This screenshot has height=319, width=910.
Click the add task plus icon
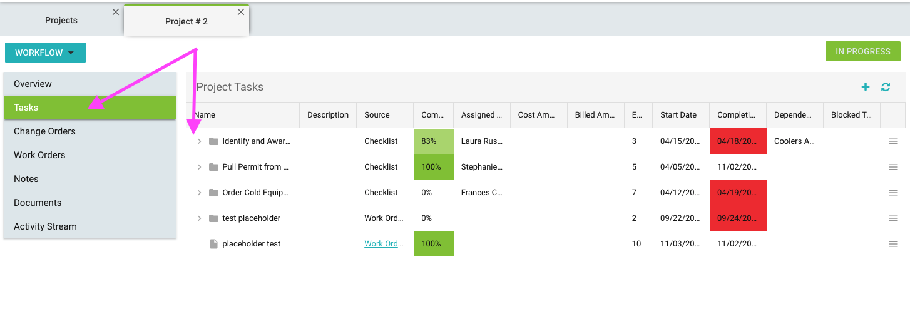click(x=866, y=87)
